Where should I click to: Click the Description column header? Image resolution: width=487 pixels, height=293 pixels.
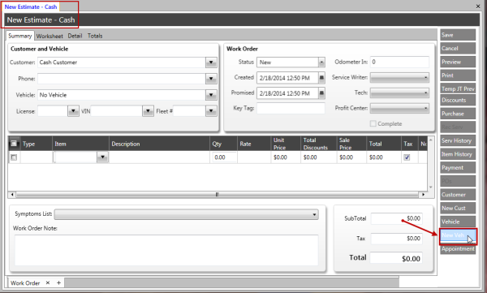tap(159, 144)
